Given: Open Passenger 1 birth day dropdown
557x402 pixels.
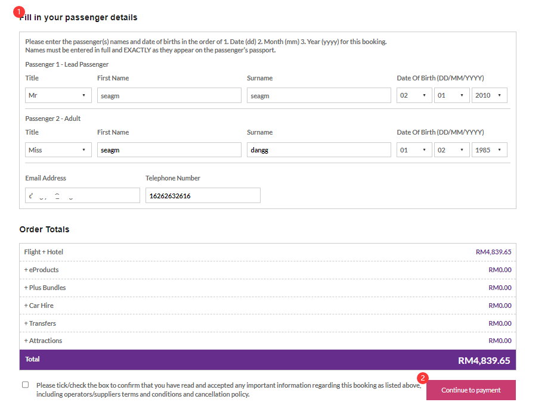Looking at the screenshot, I should 414,95.
